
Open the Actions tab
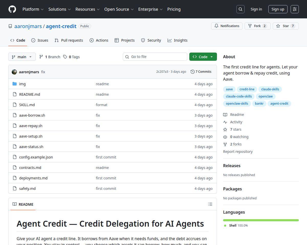click(99, 40)
